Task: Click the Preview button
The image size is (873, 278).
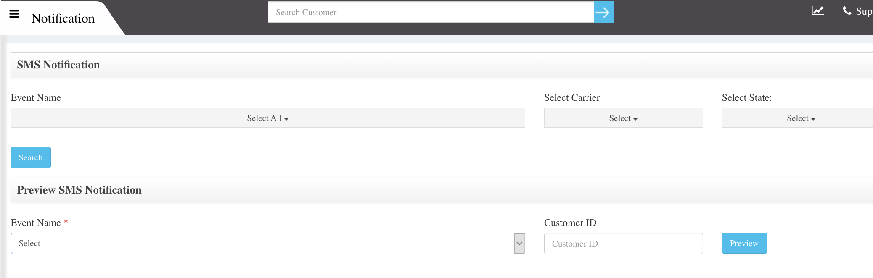Action: pyautogui.click(x=744, y=243)
